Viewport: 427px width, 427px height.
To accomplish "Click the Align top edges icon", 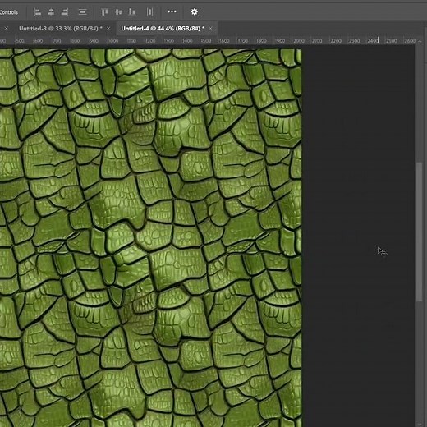I will point(104,12).
